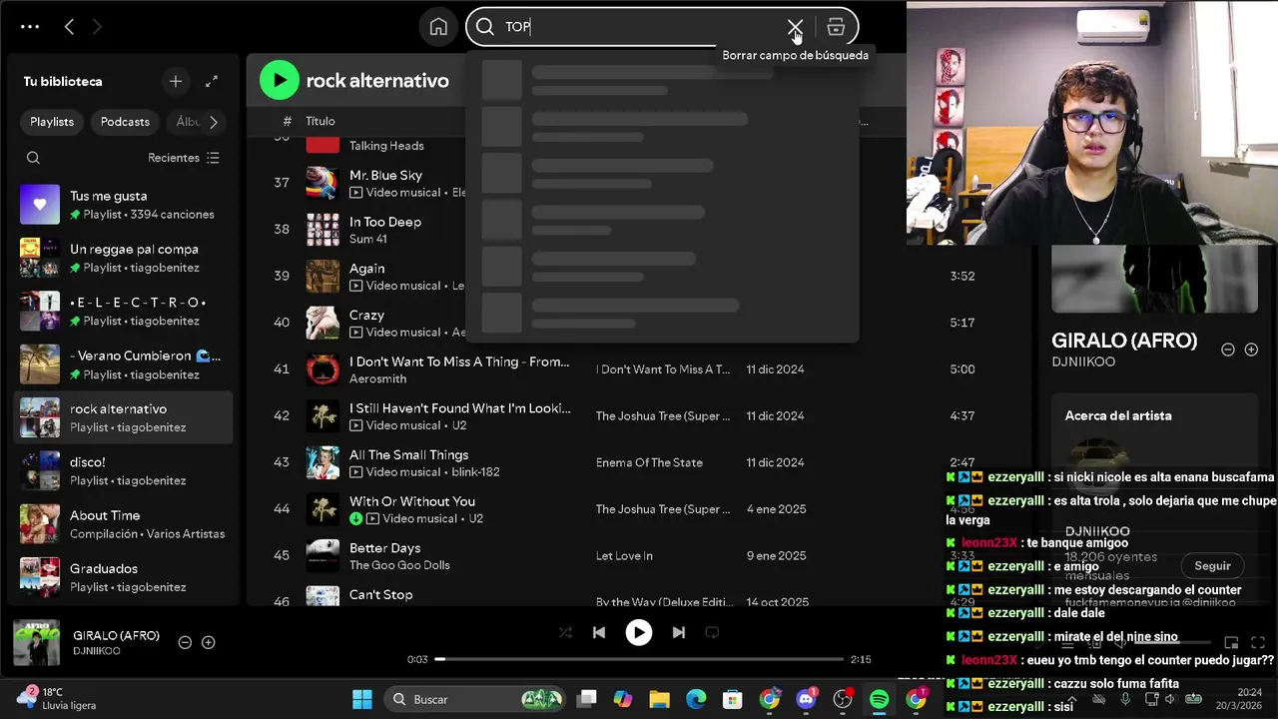Screen dimensions: 1278x719
Task: Select the With Or Without You track
Action: (412, 501)
